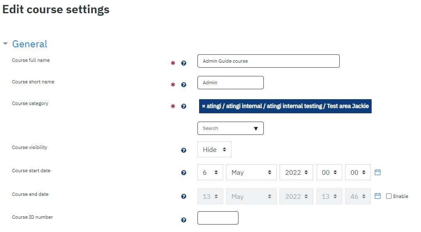
Task: Open calendar picker for course end date
Action: point(377,196)
